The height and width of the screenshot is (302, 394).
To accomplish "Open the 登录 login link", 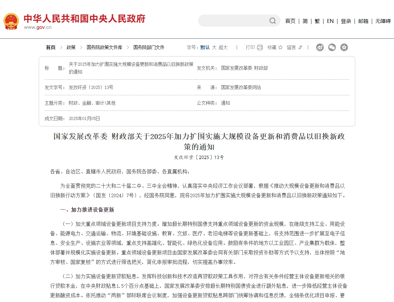I will tap(346, 21).
